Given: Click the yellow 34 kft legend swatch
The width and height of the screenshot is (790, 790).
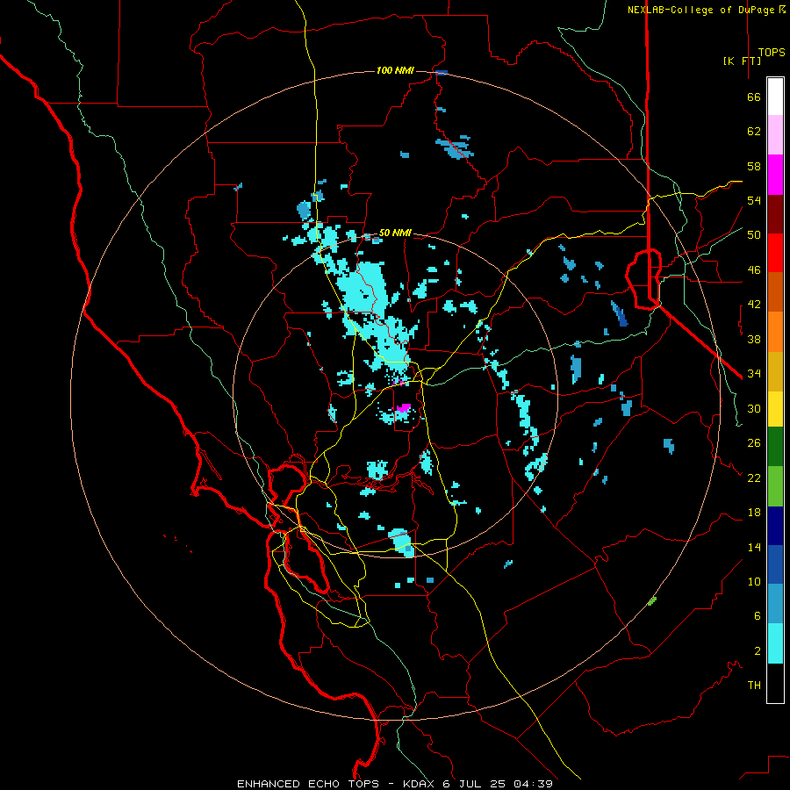Looking at the screenshot, I should point(775,409).
